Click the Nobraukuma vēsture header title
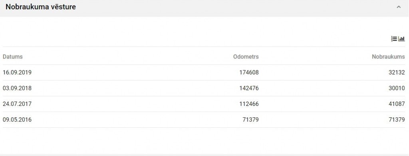The height and width of the screenshot is (156, 409). pyautogui.click(x=41, y=7)
